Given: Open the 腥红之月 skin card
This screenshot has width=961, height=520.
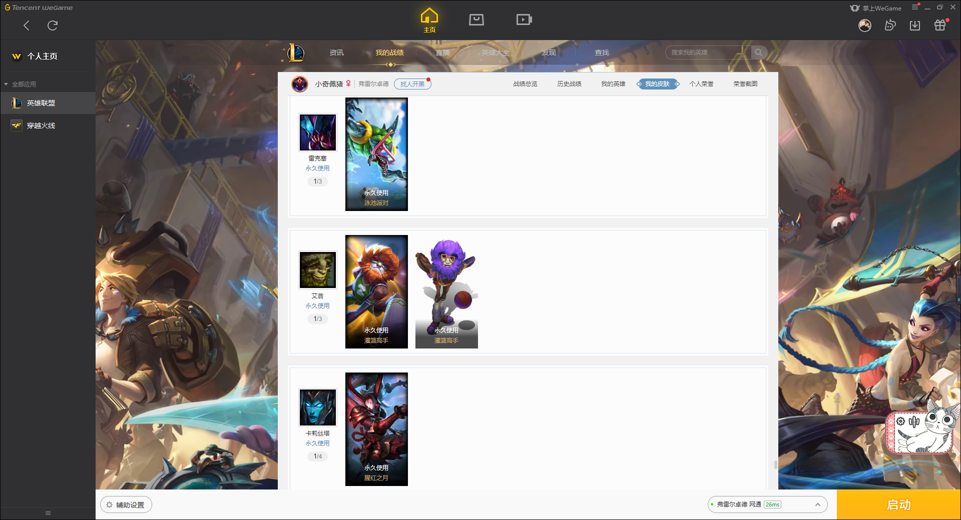Looking at the screenshot, I should (x=376, y=429).
